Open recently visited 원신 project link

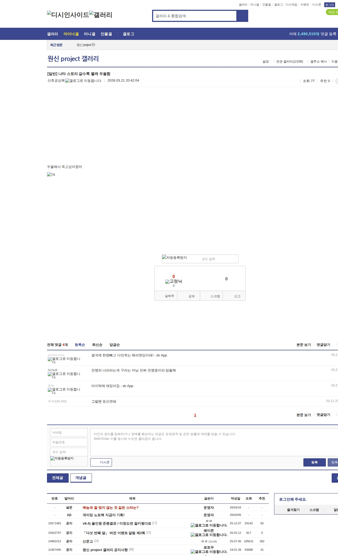(x=84, y=45)
